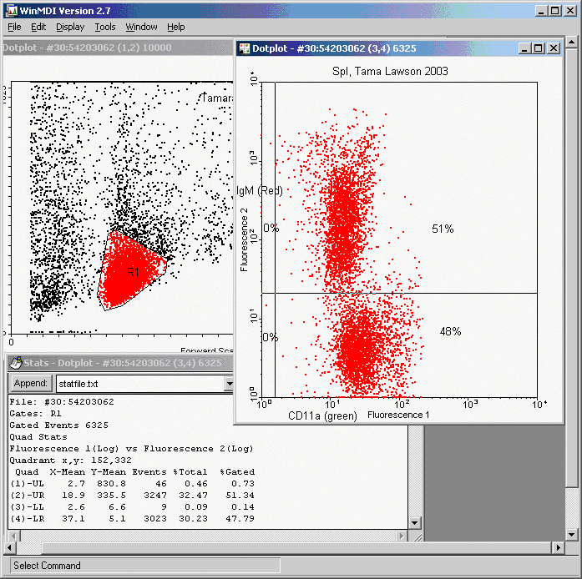Screen dimensions: 582x579
Task: Click the main window horizontal scrollbar right arrow
Action: (559, 547)
